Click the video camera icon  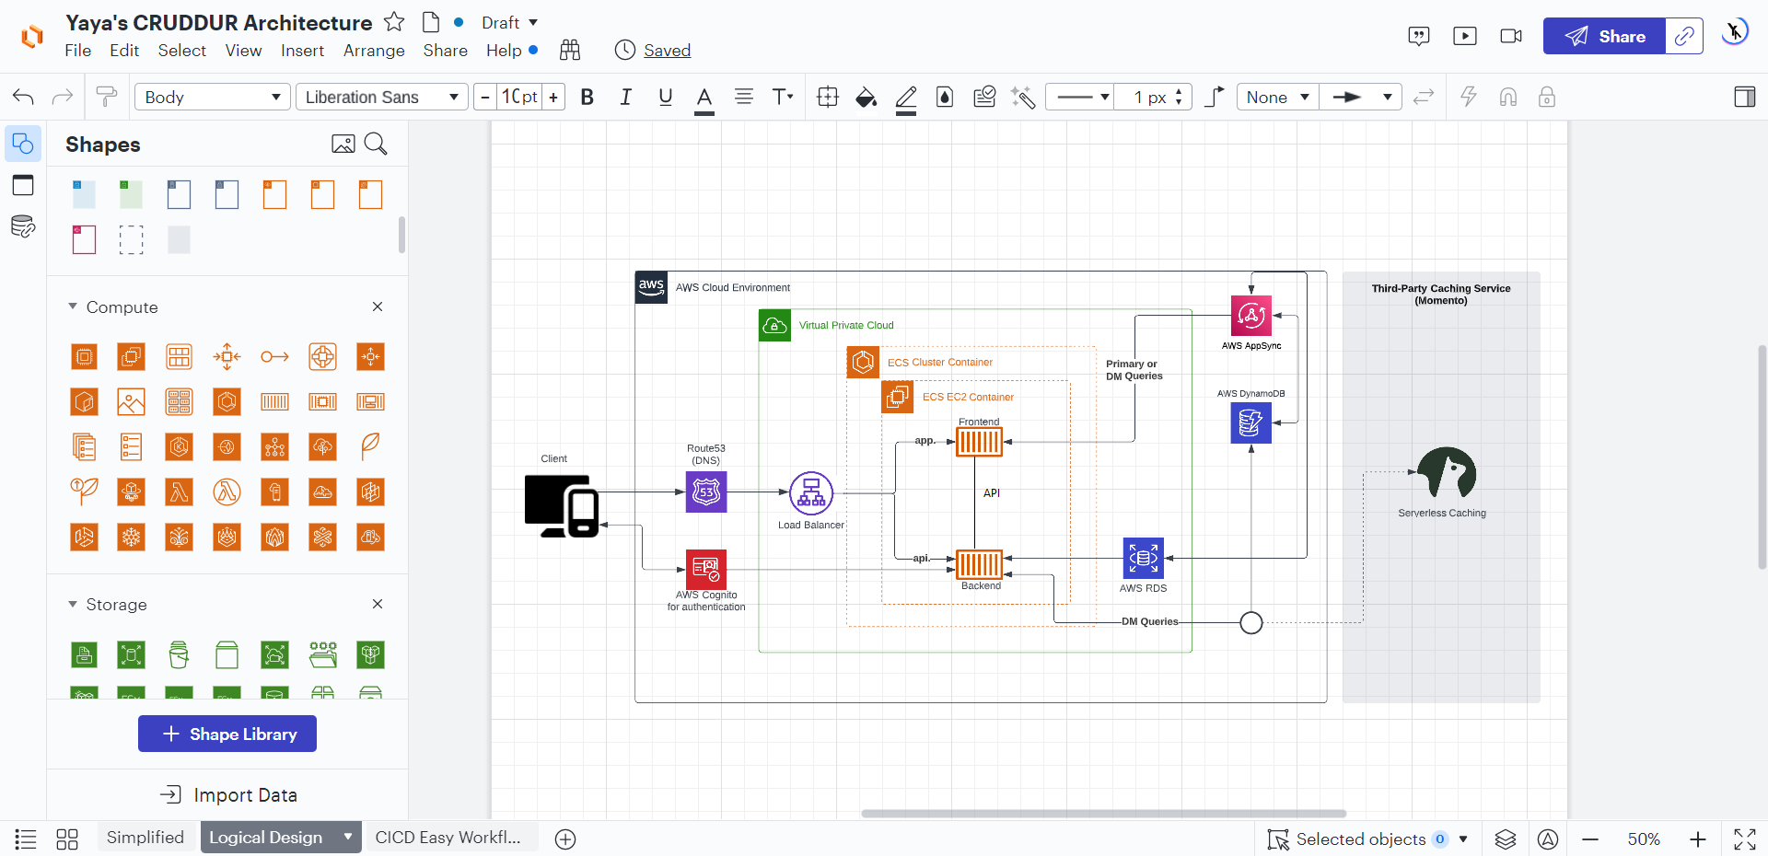(x=1511, y=36)
